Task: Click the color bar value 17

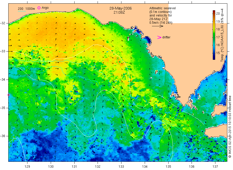Action: (218, 37)
